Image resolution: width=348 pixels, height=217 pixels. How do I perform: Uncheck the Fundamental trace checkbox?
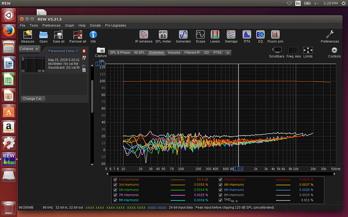click(x=115, y=180)
